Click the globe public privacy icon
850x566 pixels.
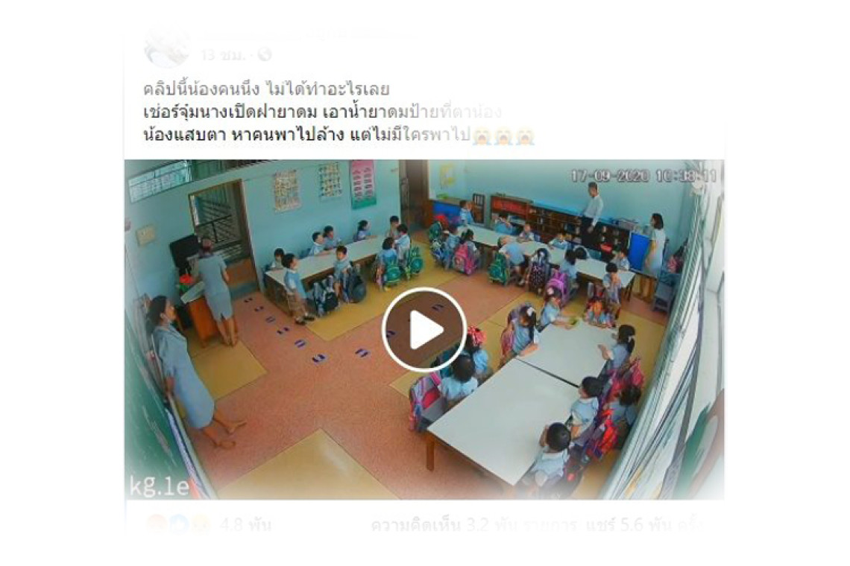[265, 54]
